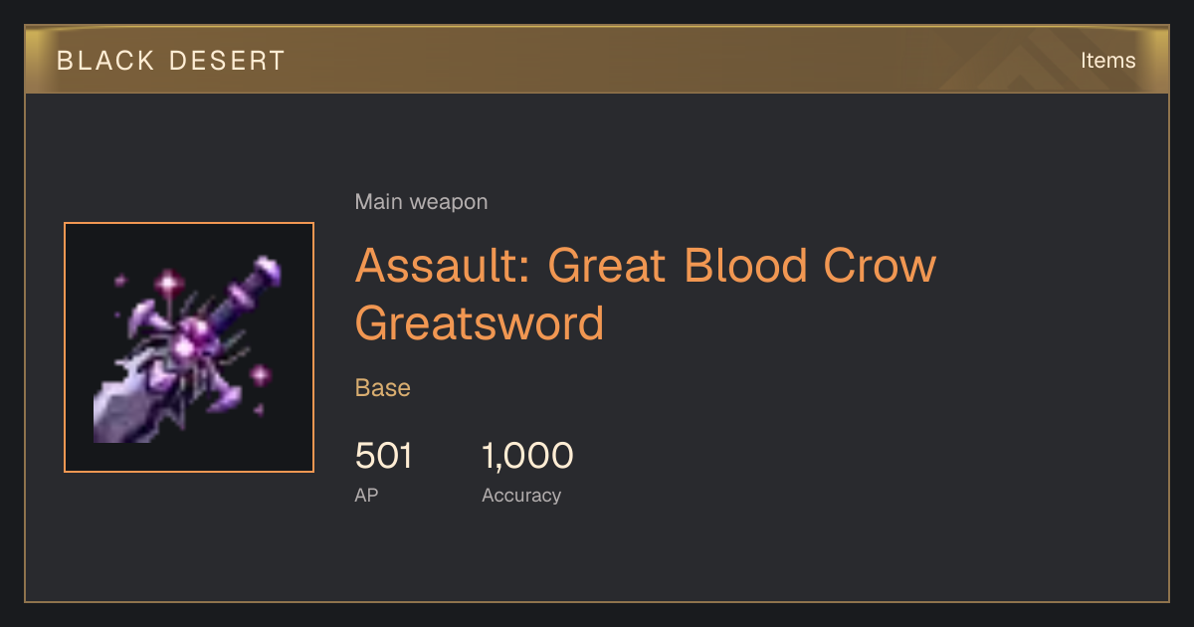1194x627 pixels.
Task: Click the Accuracy stat label
Action: [521, 495]
